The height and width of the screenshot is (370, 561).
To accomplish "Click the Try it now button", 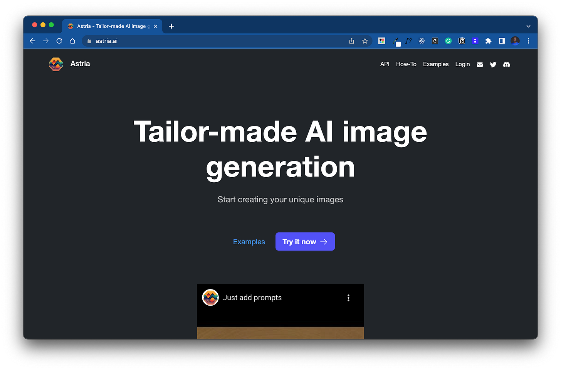I will coord(305,242).
